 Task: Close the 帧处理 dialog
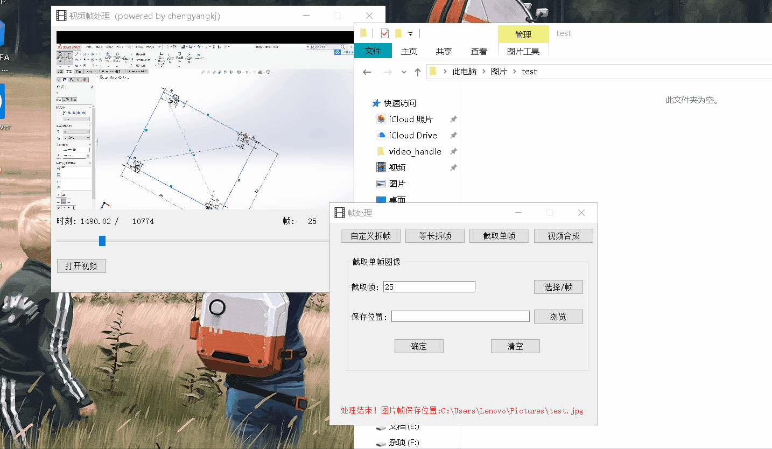pyautogui.click(x=581, y=213)
